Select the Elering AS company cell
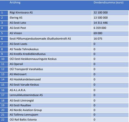The image size is (129, 122). [50, 18]
